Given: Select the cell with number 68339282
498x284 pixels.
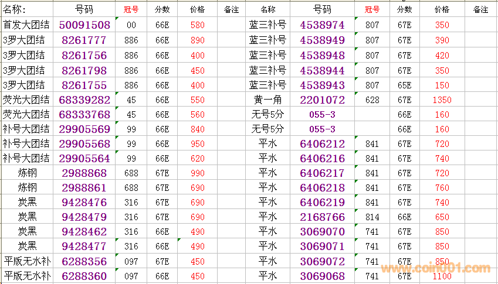Looking at the screenshot, I should (84, 100).
